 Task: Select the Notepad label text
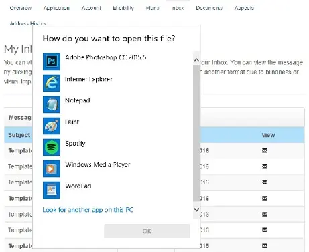(x=78, y=100)
